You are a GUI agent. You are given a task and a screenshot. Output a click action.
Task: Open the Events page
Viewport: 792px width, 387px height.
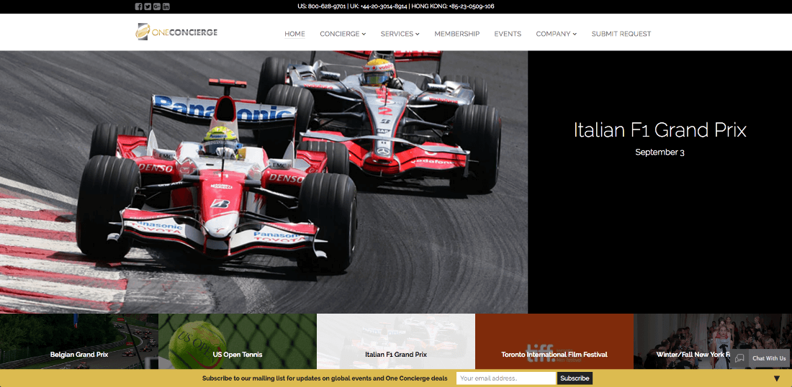pos(508,34)
